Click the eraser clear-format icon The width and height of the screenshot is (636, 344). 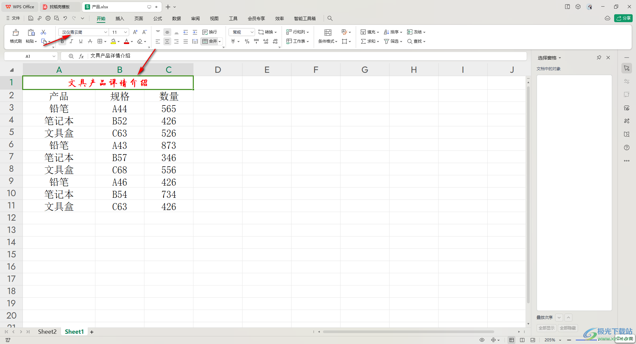click(140, 41)
